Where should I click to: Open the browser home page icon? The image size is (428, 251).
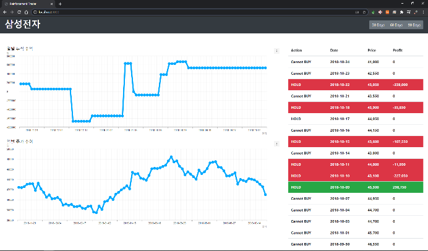click(x=26, y=12)
